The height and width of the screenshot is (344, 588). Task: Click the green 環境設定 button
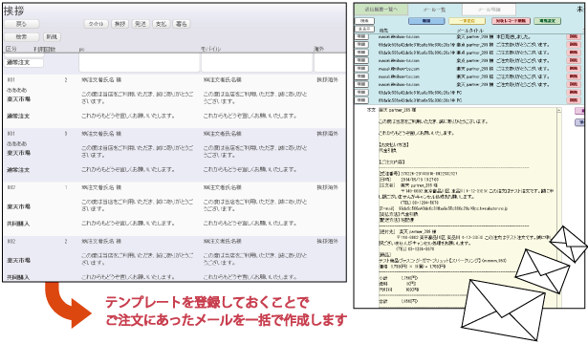547,21
